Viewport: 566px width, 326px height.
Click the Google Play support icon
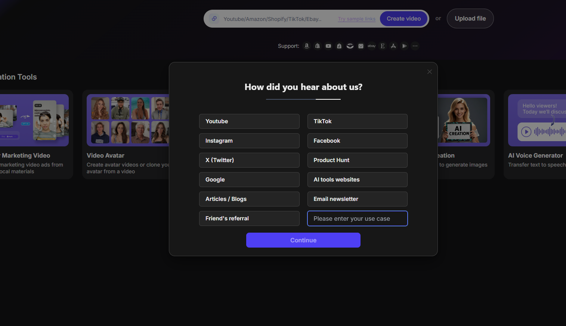coord(404,46)
